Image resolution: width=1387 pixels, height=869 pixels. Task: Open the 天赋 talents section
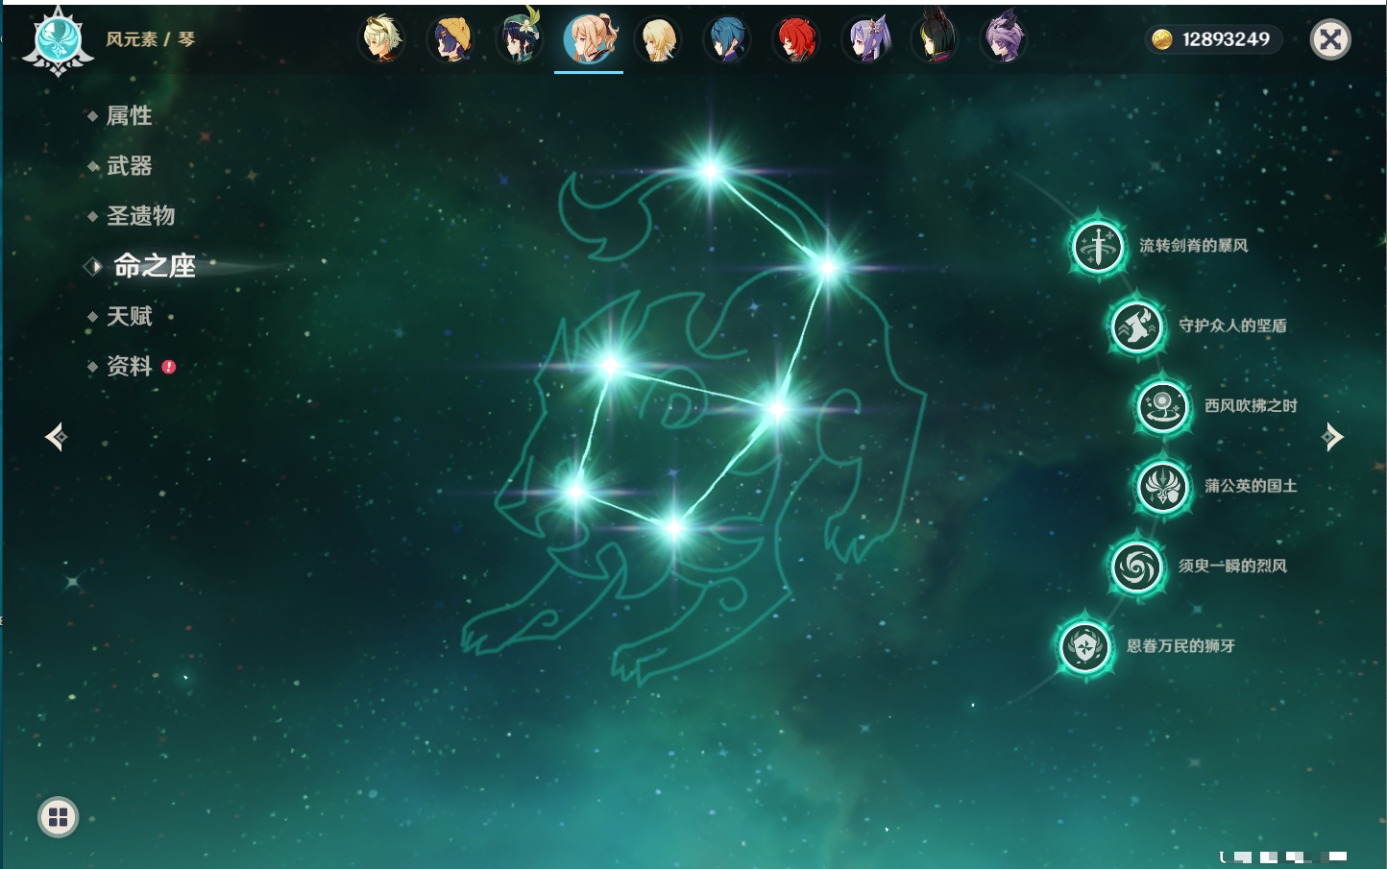129,317
